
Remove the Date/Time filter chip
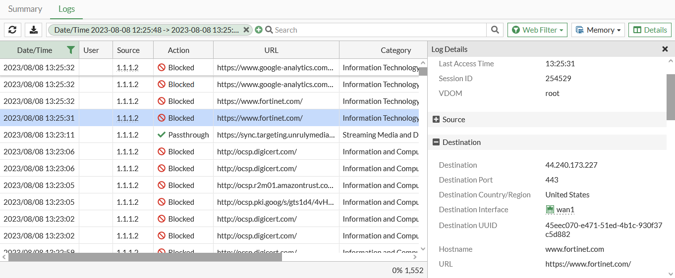(246, 30)
